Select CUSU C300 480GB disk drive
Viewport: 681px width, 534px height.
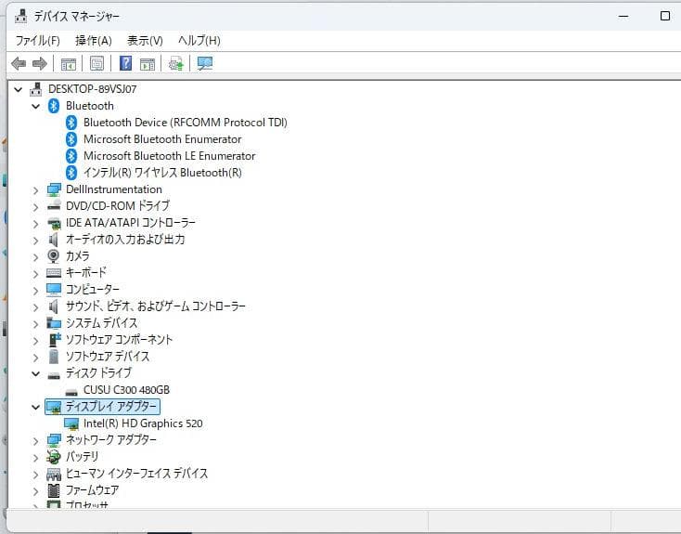(x=126, y=390)
